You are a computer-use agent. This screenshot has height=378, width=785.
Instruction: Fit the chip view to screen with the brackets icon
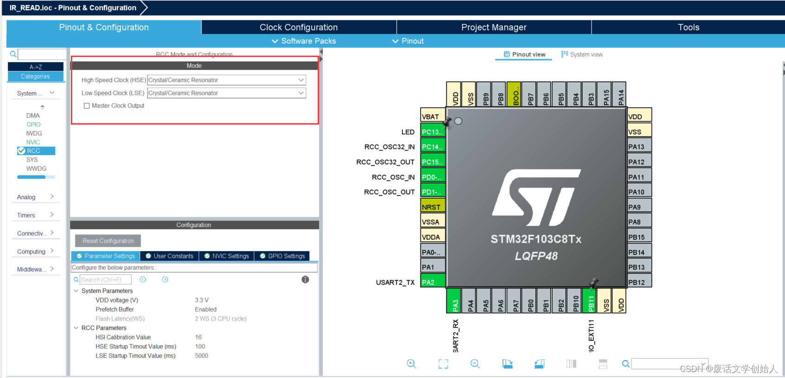click(443, 364)
